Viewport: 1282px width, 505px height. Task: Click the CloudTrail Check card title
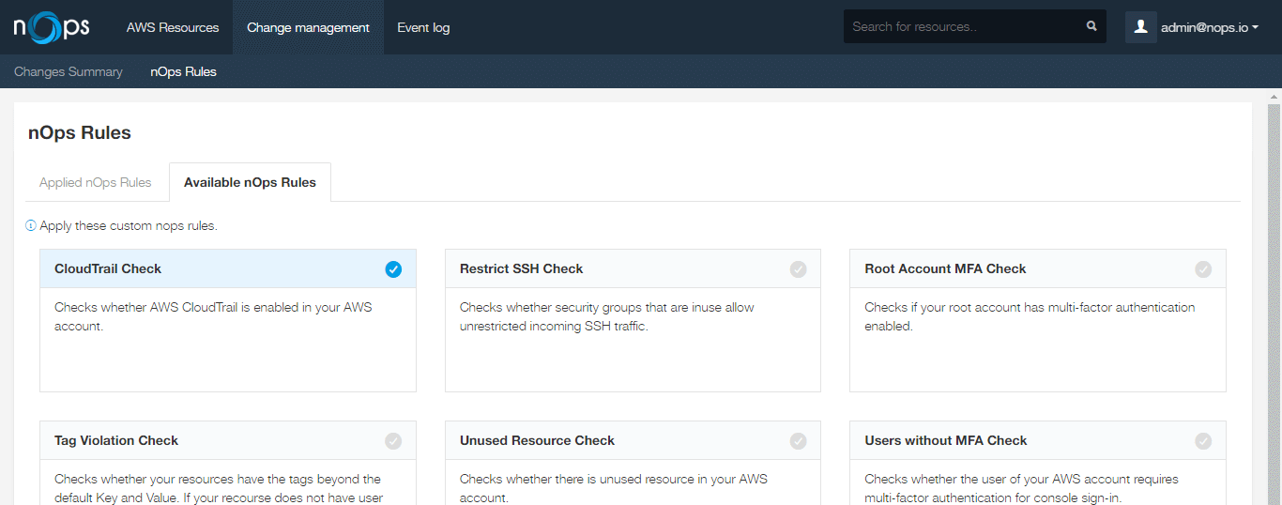point(108,268)
